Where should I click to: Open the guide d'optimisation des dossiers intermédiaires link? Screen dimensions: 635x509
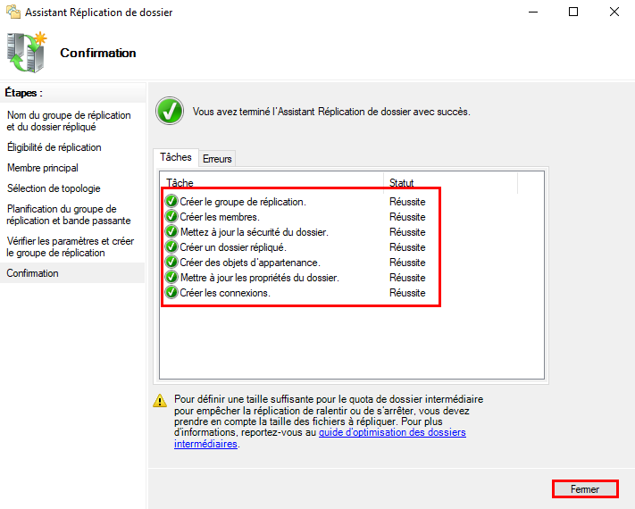pyautogui.click(x=392, y=432)
